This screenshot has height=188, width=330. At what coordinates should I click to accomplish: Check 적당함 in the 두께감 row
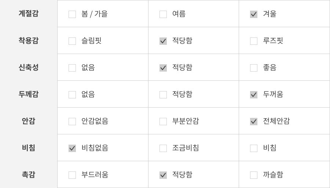163,95
